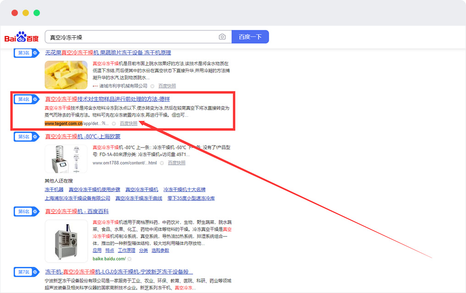This screenshot has height=293, width=466.
Task: Open result 真空冷冻干燥机 - 百度百科
Action: [x=77, y=212]
